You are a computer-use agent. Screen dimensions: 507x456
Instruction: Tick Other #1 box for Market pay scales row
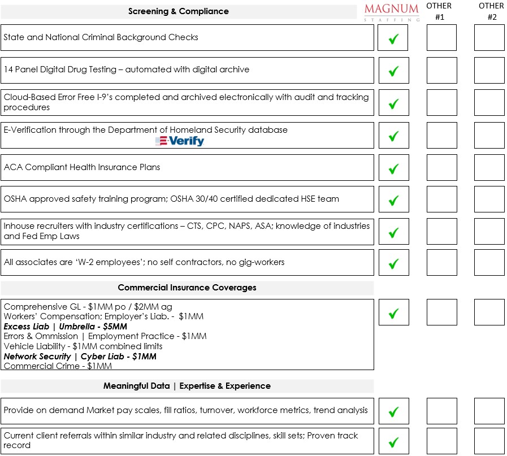[x=441, y=411]
